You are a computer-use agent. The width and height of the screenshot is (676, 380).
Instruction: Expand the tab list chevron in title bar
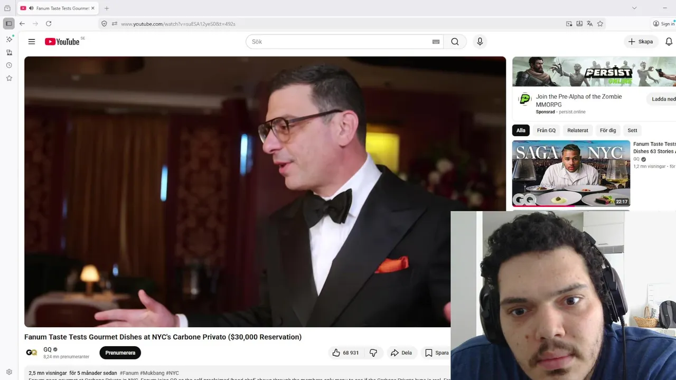coord(634,8)
